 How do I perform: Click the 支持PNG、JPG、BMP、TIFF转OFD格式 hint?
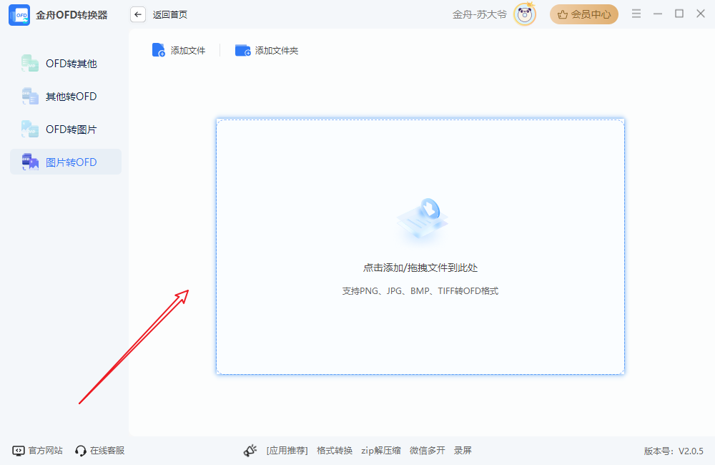tap(420, 290)
